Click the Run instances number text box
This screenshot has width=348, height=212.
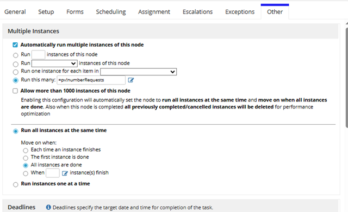(38, 54)
